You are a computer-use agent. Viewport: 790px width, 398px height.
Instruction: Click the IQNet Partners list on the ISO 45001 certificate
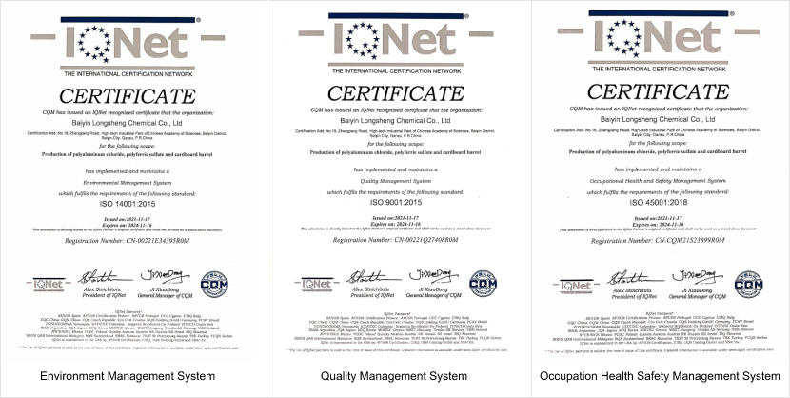659,329
